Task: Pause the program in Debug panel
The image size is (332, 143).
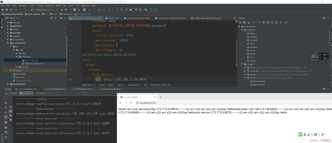Action: point(6,103)
